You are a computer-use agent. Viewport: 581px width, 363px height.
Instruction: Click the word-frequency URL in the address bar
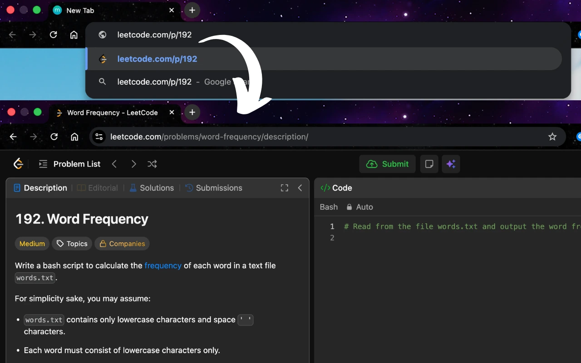pos(209,137)
